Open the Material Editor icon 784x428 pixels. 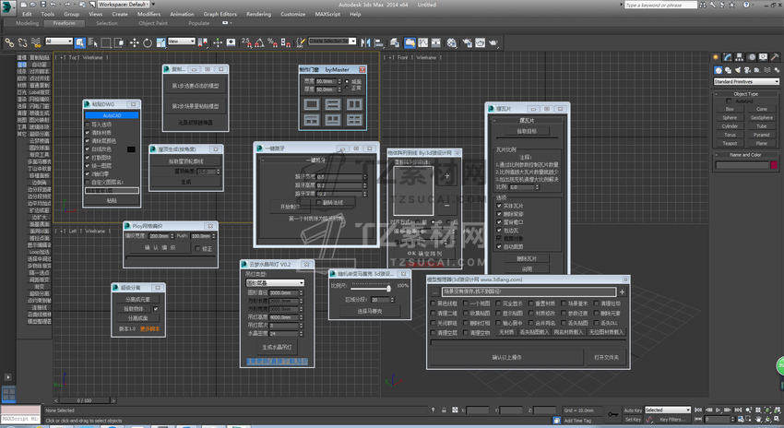point(452,43)
